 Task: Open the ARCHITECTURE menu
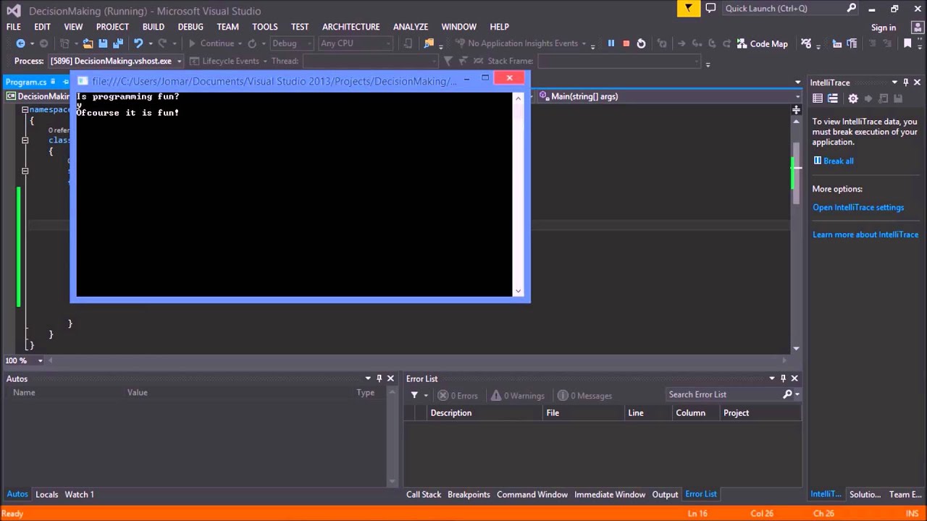click(x=351, y=27)
